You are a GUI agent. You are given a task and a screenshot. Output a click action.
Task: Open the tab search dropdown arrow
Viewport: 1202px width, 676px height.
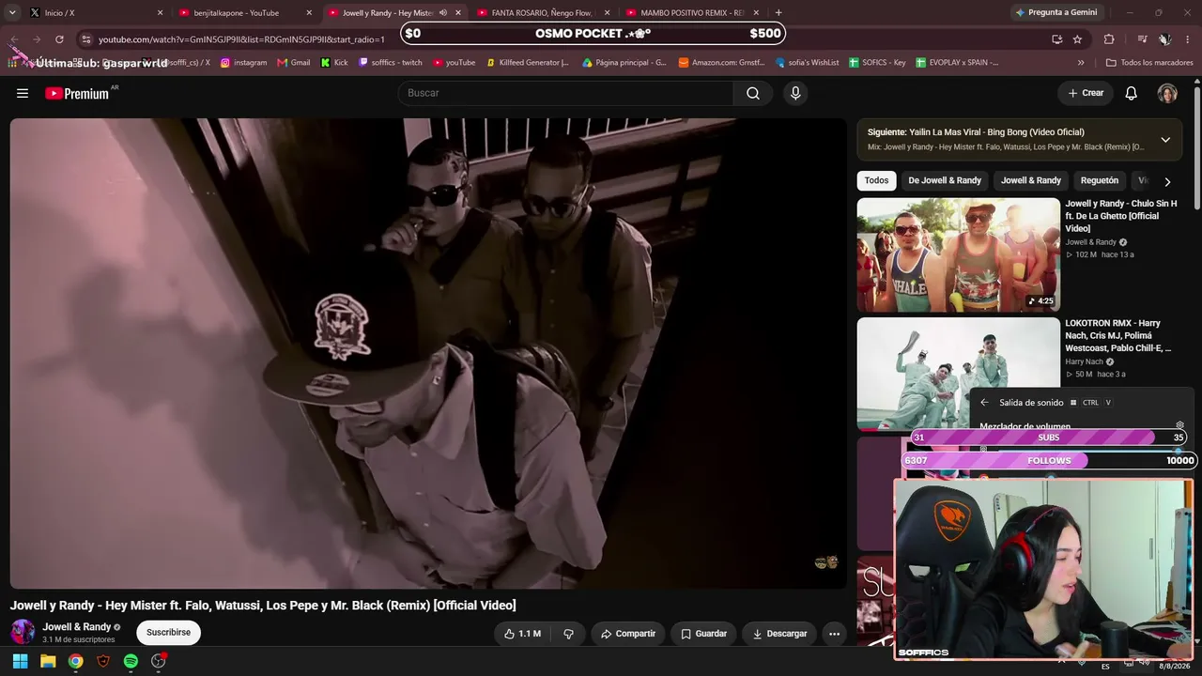point(12,13)
